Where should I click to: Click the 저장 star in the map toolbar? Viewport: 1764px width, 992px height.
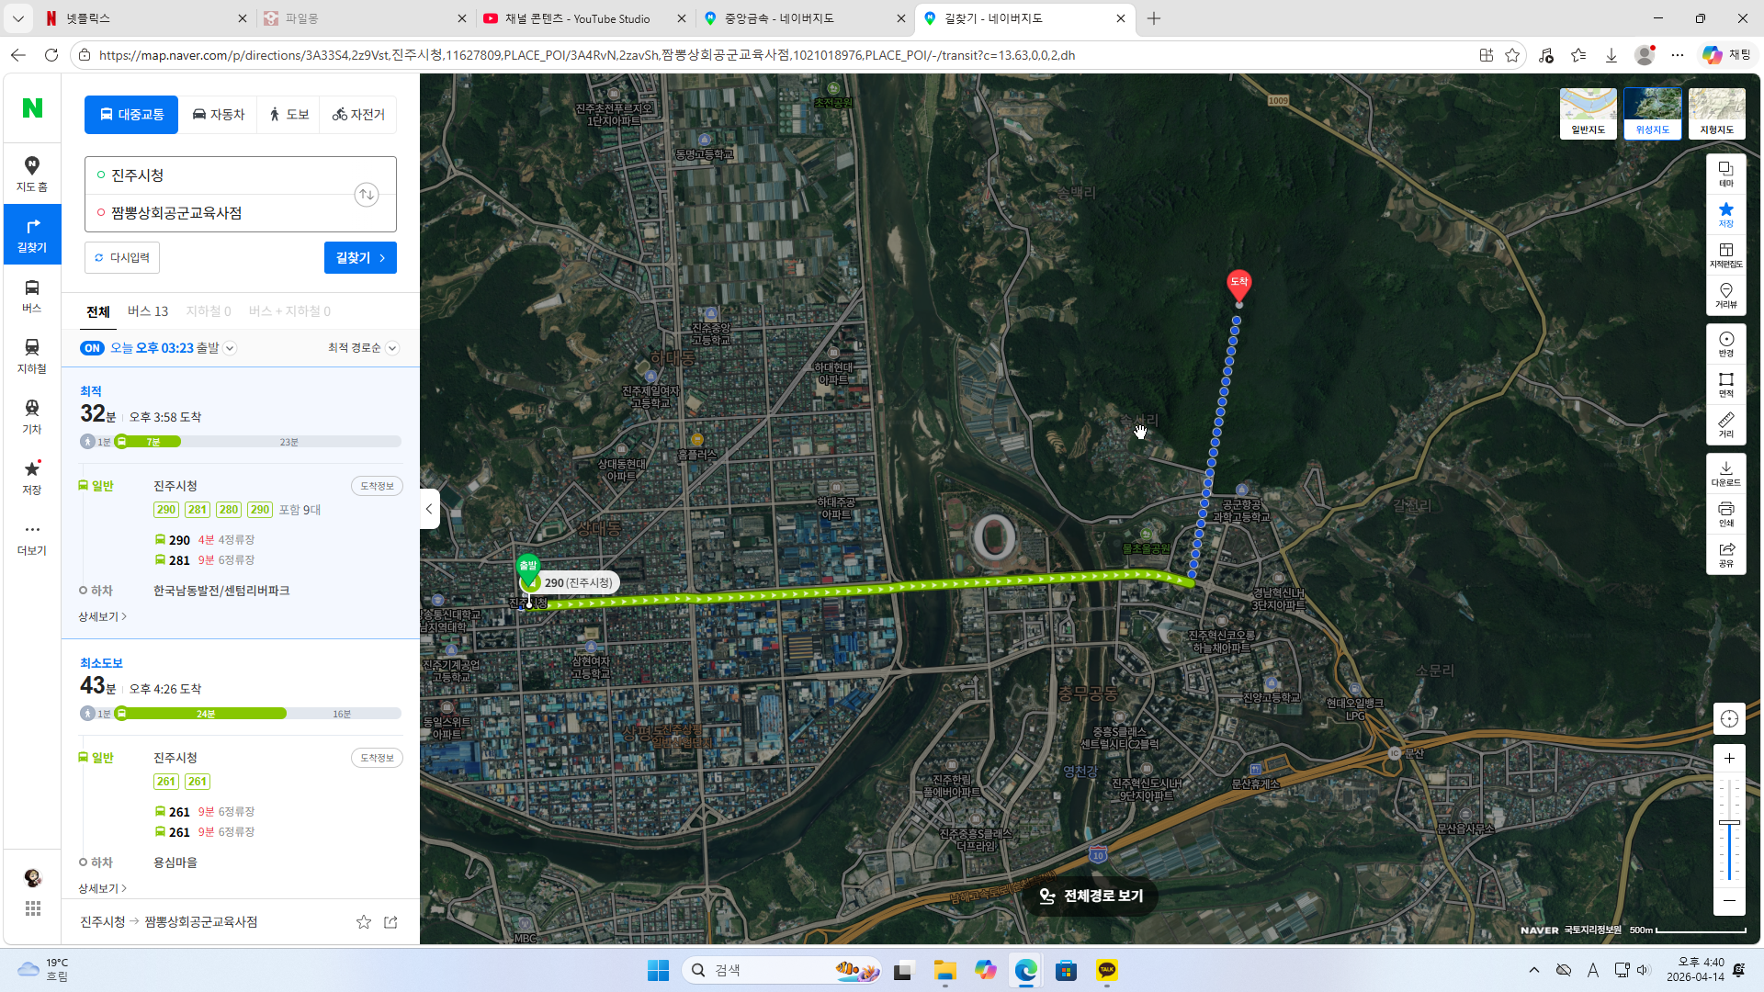coord(1726,214)
